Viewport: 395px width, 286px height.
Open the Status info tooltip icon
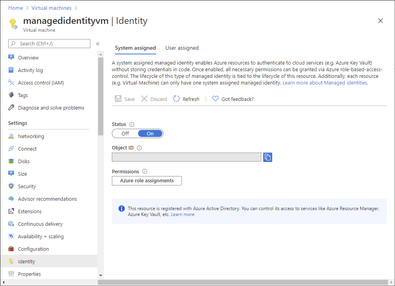click(132, 124)
